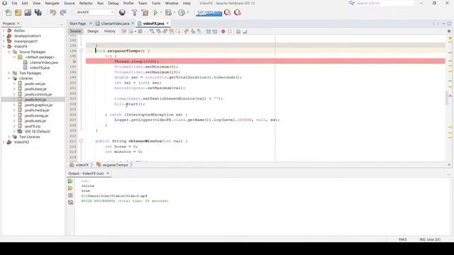Run the project with green play icon
The image size is (454, 255).
(155, 13)
